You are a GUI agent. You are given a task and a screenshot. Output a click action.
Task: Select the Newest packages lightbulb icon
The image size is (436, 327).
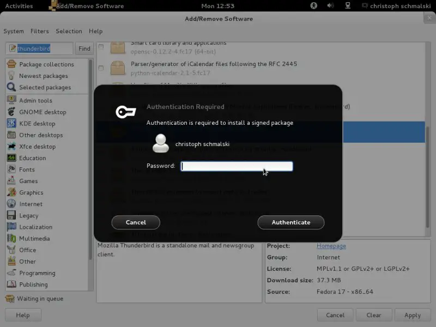tap(11, 76)
